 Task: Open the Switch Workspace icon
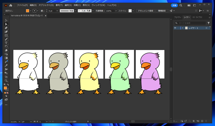point(194,5)
